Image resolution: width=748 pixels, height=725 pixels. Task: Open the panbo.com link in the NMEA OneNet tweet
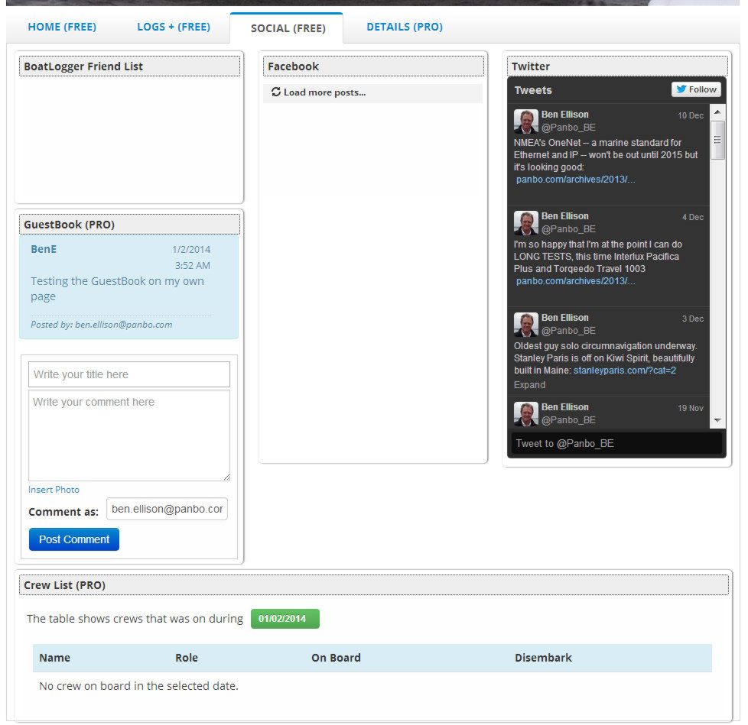coord(575,180)
